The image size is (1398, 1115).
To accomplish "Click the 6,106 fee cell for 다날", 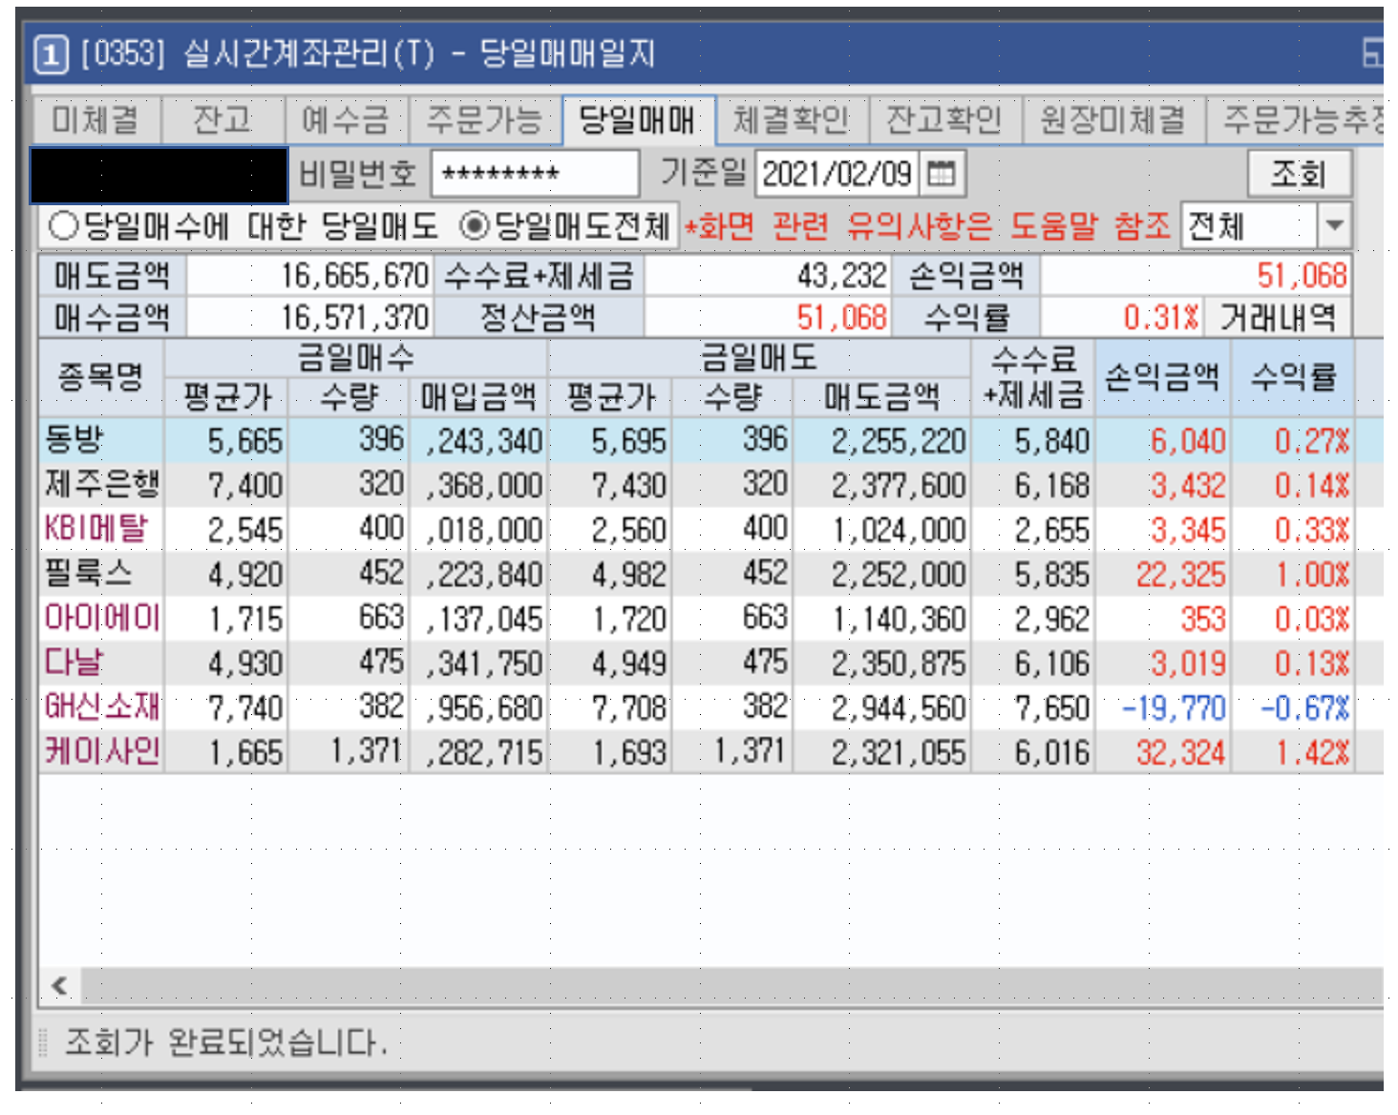I will pyautogui.click(x=1051, y=663).
